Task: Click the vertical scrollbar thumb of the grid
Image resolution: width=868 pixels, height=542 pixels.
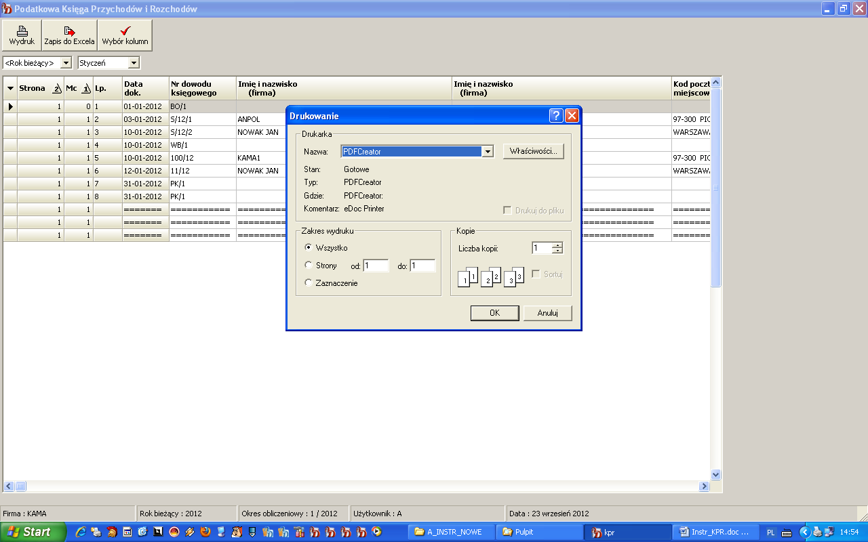Action: (715, 187)
